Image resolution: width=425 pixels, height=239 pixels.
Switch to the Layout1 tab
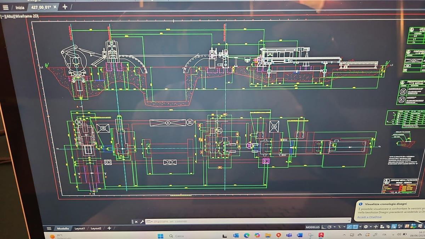(79, 228)
